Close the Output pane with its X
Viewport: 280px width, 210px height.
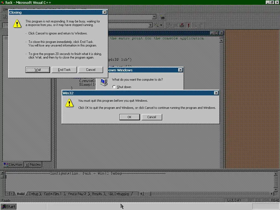tap(2, 173)
